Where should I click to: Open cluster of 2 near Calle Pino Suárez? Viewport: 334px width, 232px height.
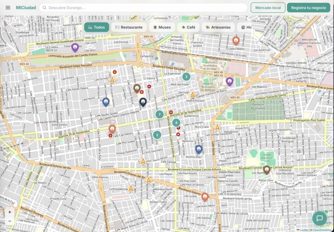coord(157,135)
